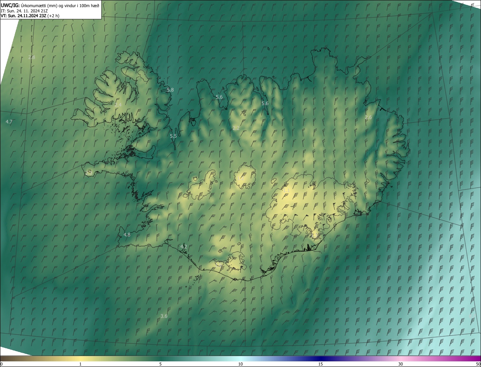Click the 1.2 value label on the central glacier

click(x=240, y=179)
